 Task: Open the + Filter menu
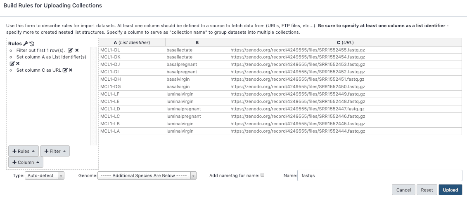[55, 151]
